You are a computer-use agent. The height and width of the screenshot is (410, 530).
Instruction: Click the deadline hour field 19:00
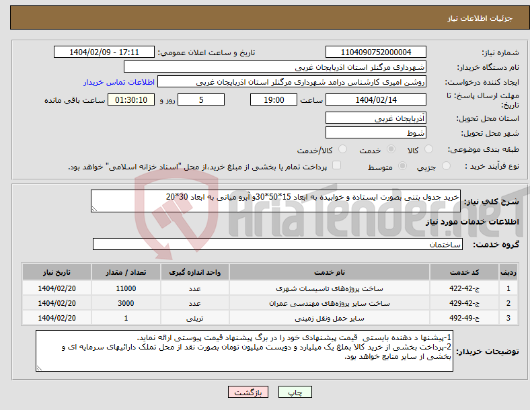(x=274, y=100)
